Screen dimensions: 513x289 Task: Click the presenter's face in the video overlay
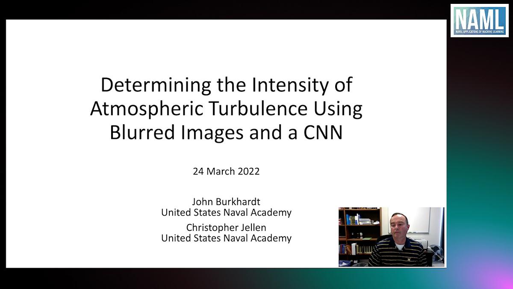pyautogui.click(x=398, y=225)
